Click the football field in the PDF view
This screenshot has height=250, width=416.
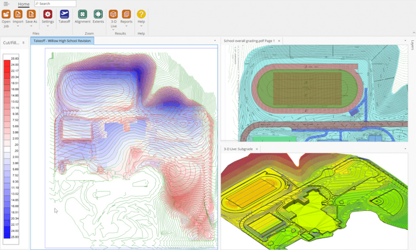point(307,88)
